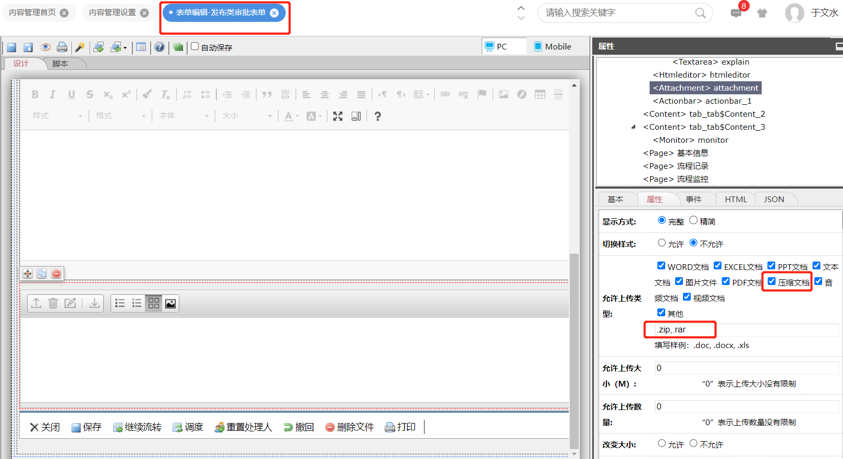The height and width of the screenshot is (459, 843).
Task: Switch to the 脚本 tab
Action: click(x=60, y=64)
